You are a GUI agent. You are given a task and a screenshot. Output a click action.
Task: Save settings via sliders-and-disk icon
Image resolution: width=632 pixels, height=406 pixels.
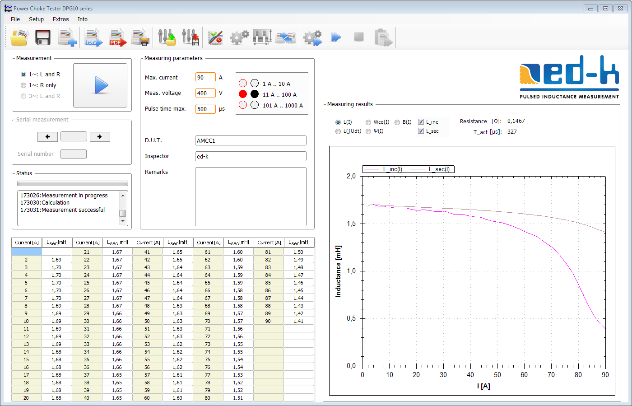pos(191,37)
